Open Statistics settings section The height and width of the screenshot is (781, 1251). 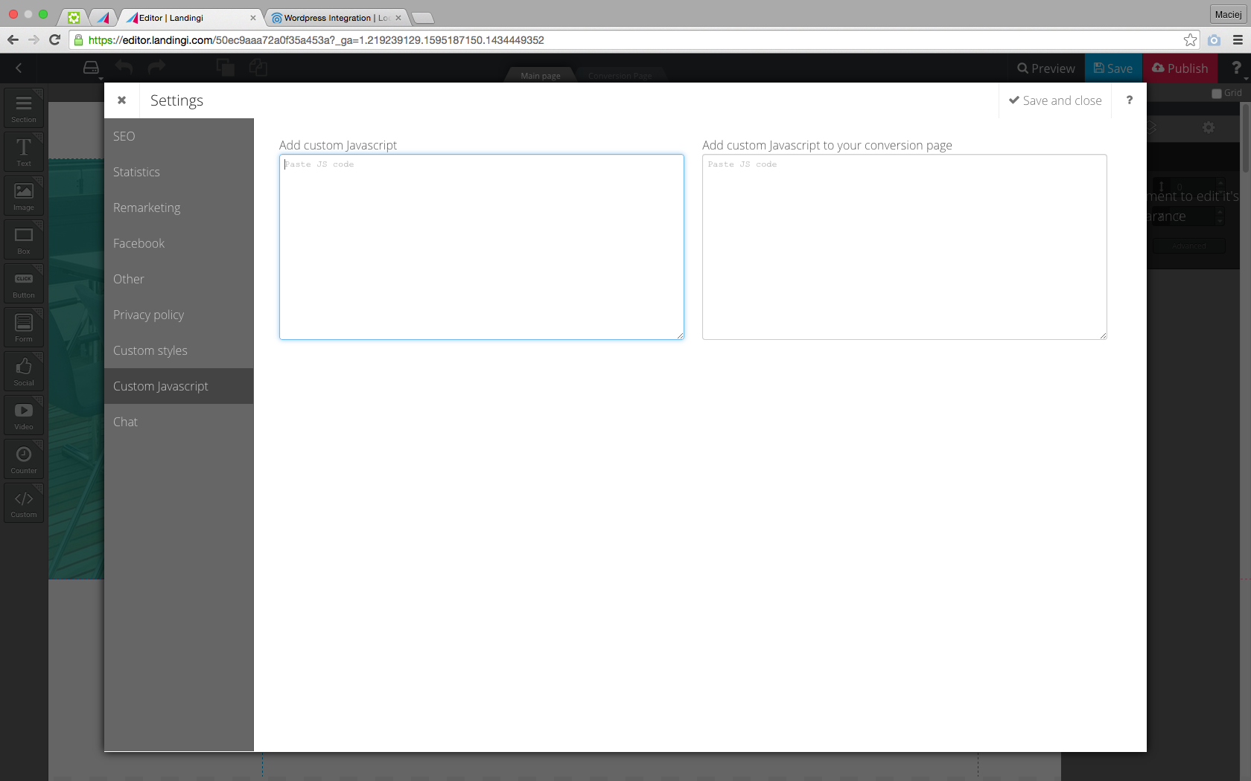click(x=179, y=172)
